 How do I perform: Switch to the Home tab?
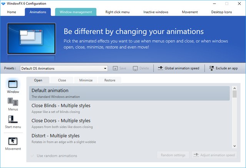12,12
